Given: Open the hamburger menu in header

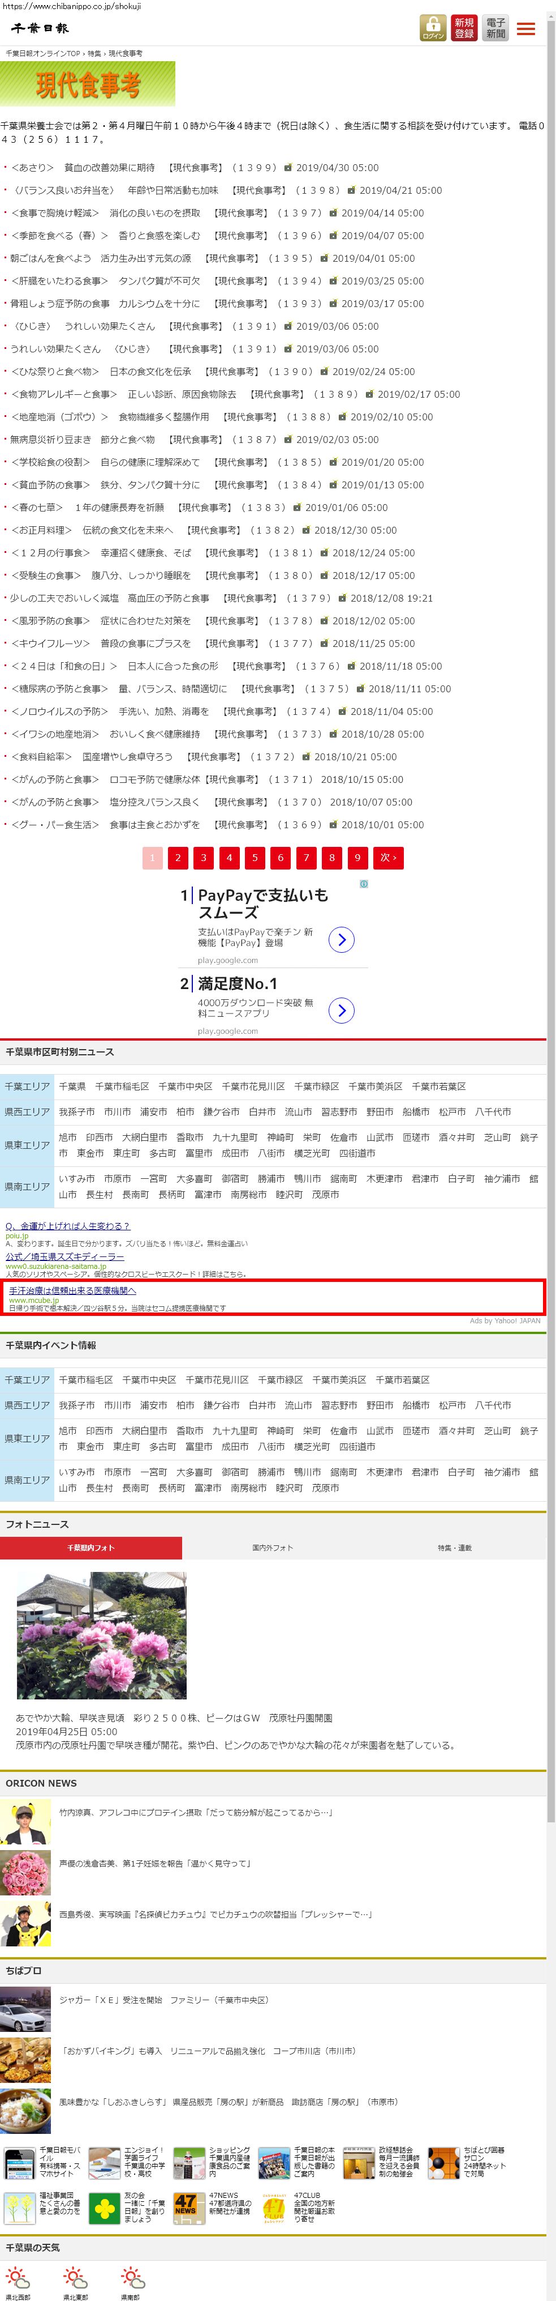Looking at the screenshot, I should pos(527,29).
